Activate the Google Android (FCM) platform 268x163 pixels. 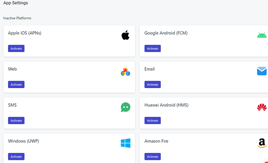tap(153, 49)
